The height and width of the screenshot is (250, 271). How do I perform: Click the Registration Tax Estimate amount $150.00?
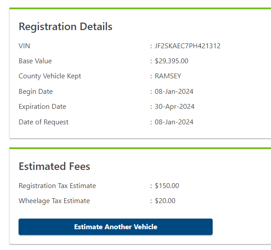pyautogui.click(x=167, y=186)
